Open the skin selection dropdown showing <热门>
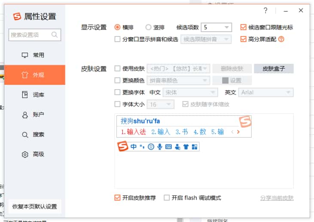Screen dimensions: 314x222 click(x=178, y=69)
